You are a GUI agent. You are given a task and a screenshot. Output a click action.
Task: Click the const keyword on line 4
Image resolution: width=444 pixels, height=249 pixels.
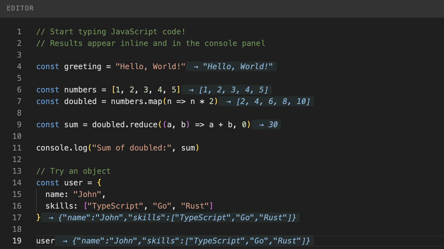(47, 66)
